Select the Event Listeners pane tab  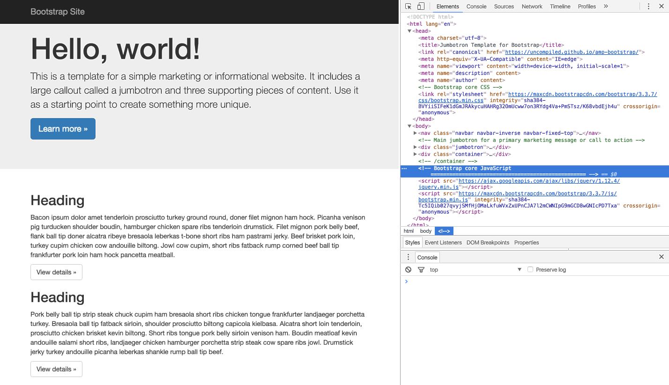click(x=443, y=242)
